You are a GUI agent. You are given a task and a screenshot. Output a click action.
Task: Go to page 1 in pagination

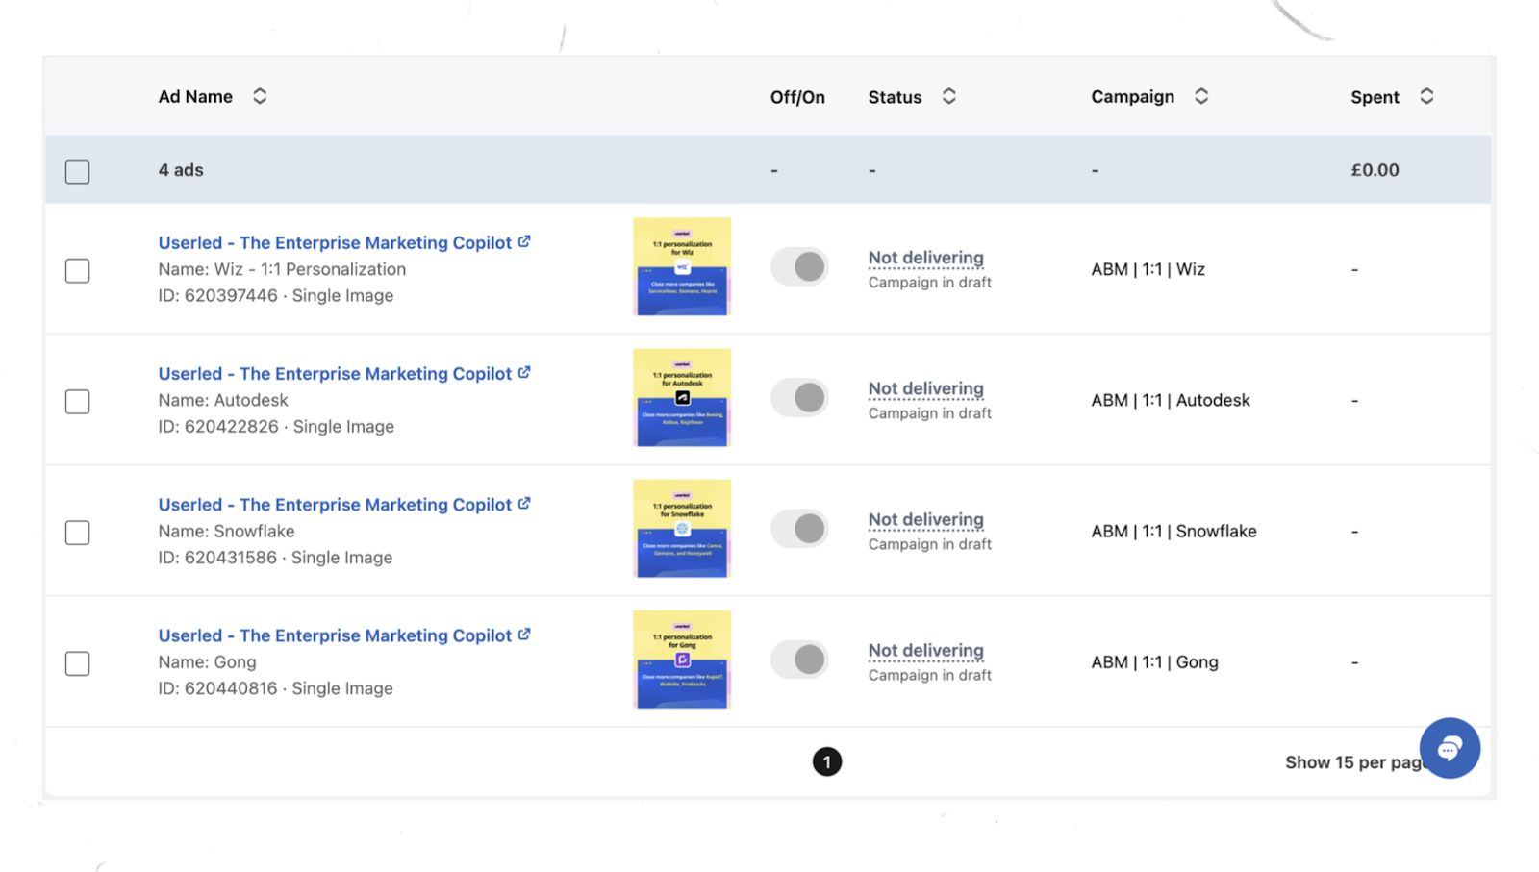click(x=827, y=761)
